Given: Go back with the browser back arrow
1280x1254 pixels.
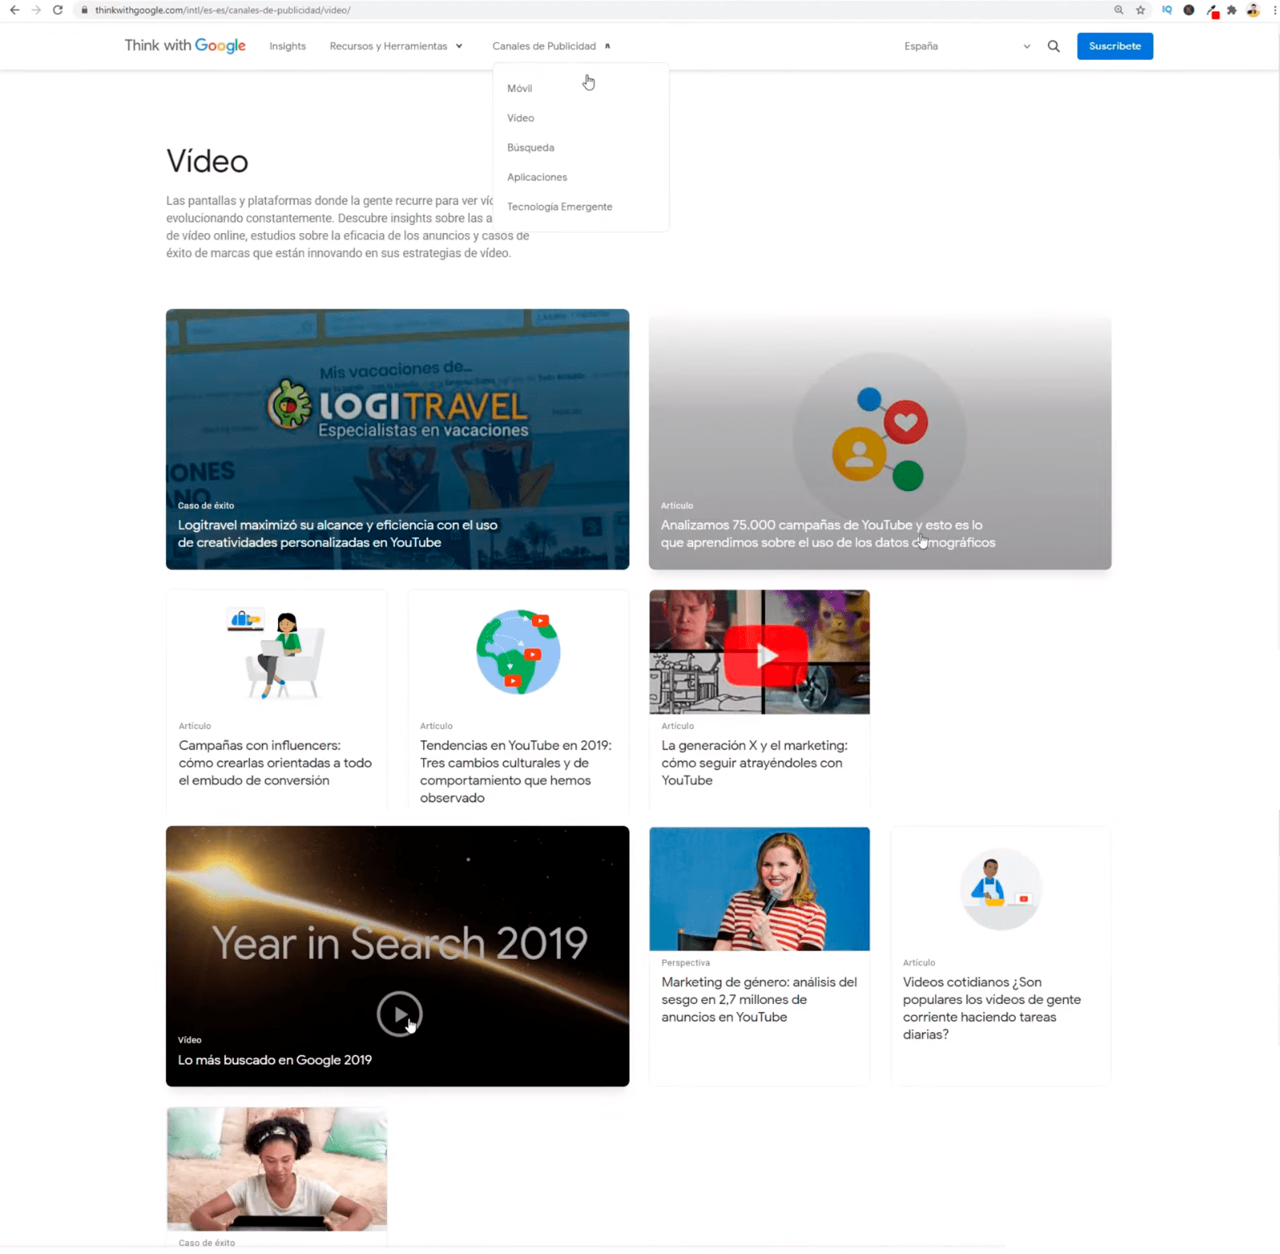Looking at the screenshot, I should pos(15,10).
